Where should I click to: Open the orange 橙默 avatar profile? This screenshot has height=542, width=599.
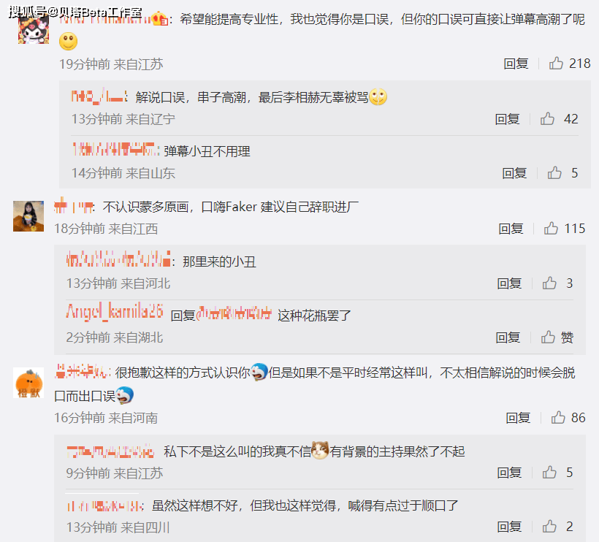28,383
